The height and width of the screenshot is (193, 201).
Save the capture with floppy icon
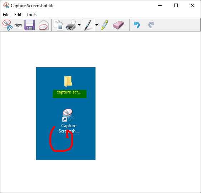coord(29,25)
